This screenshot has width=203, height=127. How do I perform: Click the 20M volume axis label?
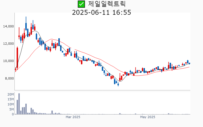tap(11, 94)
